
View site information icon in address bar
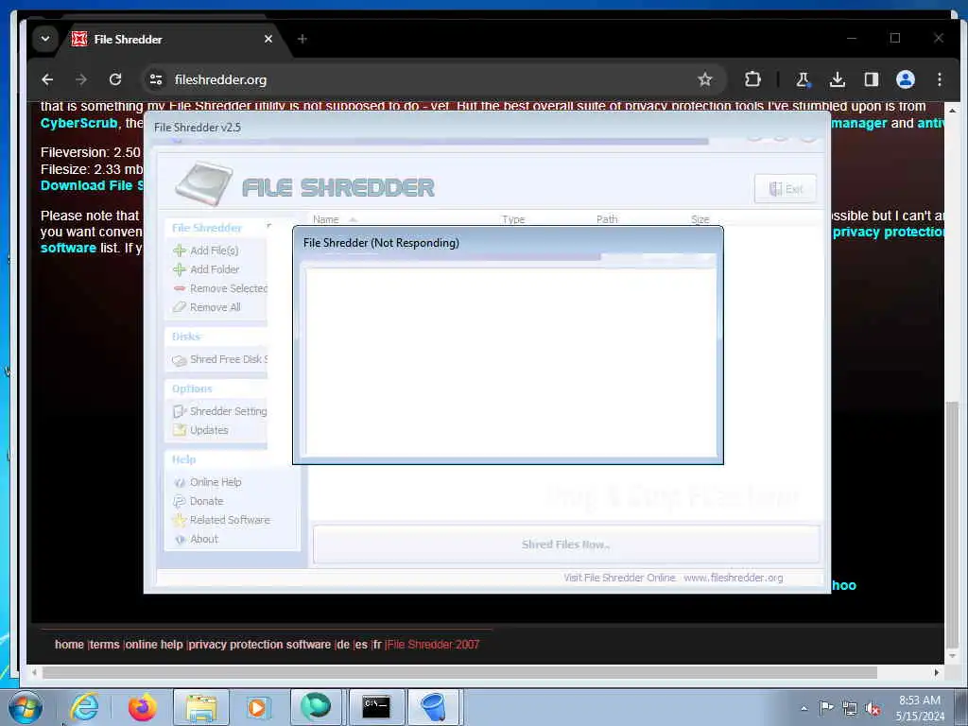pos(156,79)
